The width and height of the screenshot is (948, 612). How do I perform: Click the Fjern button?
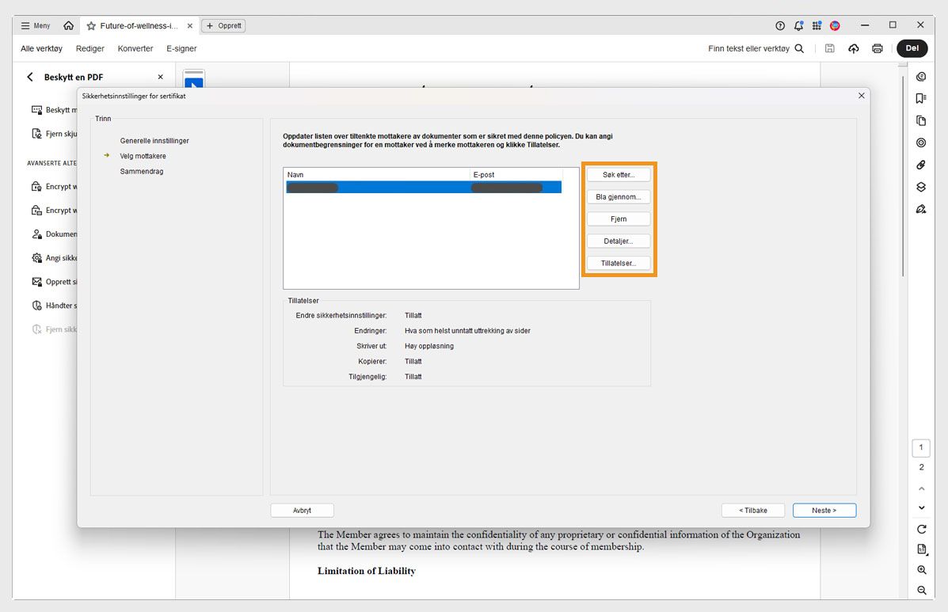619,219
